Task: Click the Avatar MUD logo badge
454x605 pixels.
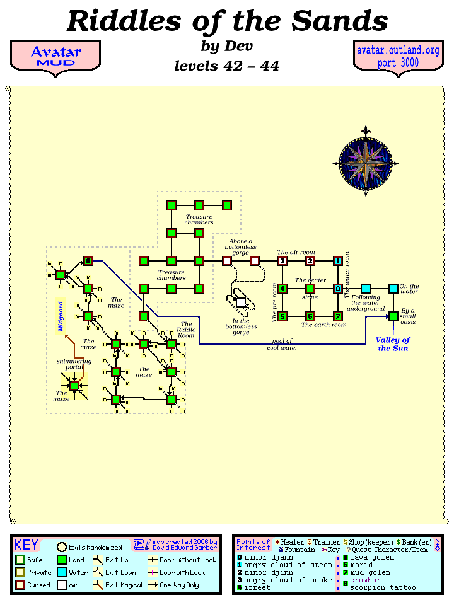Action: [x=55, y=57]
